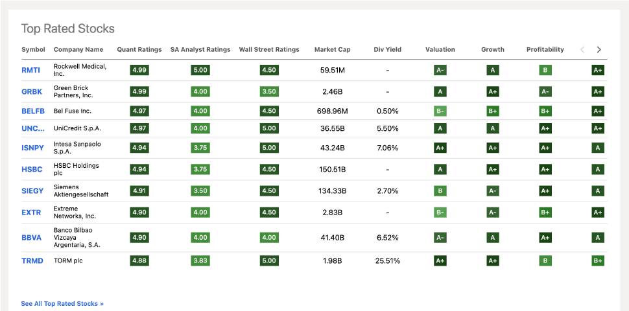Click the left arrow to scroll columns
The width and height of the screenshot is (629, 311).
coord(582,49)
